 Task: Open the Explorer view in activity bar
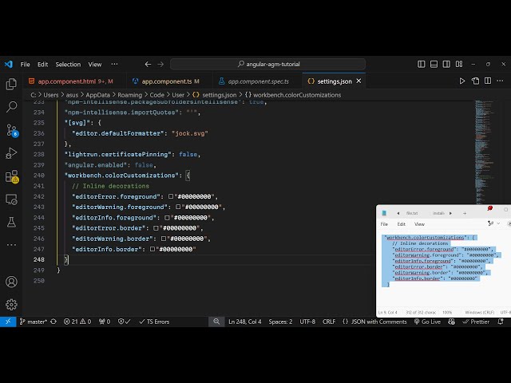click(x=11, y=84)
